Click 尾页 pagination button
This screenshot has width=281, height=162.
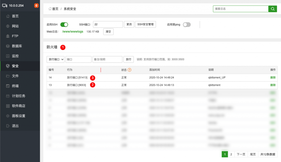click(253, 154)
